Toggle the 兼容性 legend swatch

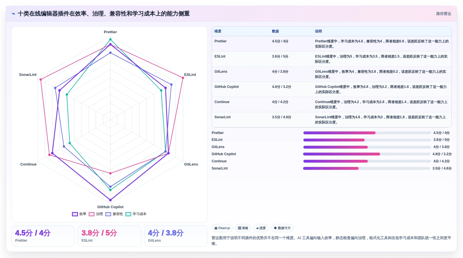[108, 214]
